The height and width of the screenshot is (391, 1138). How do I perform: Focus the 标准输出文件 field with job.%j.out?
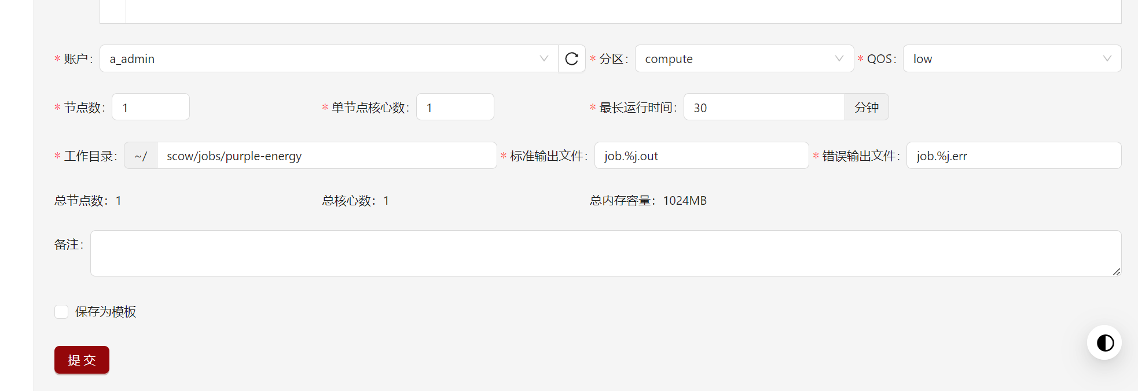[x=701, y=156]
